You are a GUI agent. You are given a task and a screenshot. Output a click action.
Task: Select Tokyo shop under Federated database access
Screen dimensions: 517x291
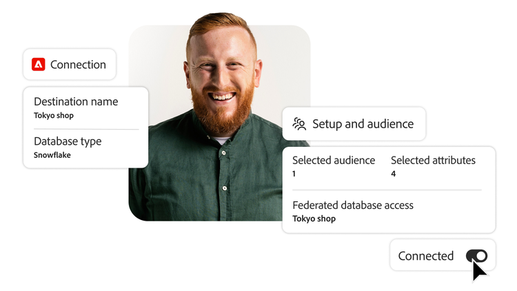[314, 219]
